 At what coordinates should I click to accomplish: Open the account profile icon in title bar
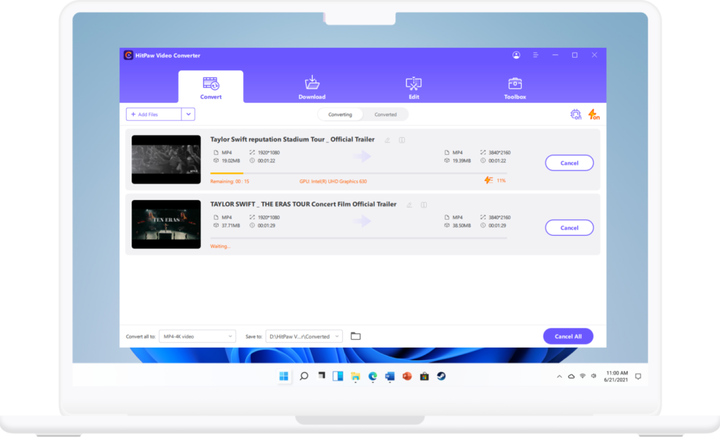coord(517,55)
